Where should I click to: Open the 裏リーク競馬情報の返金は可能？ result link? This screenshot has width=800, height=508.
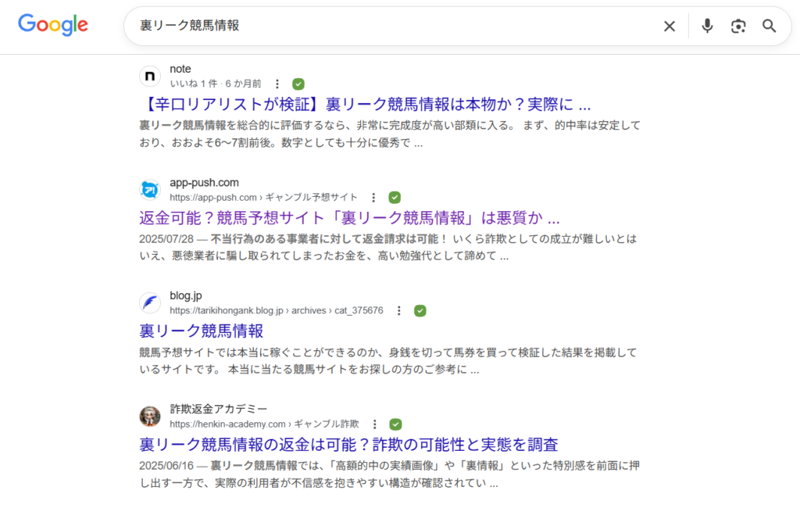[x=348, y=445]
